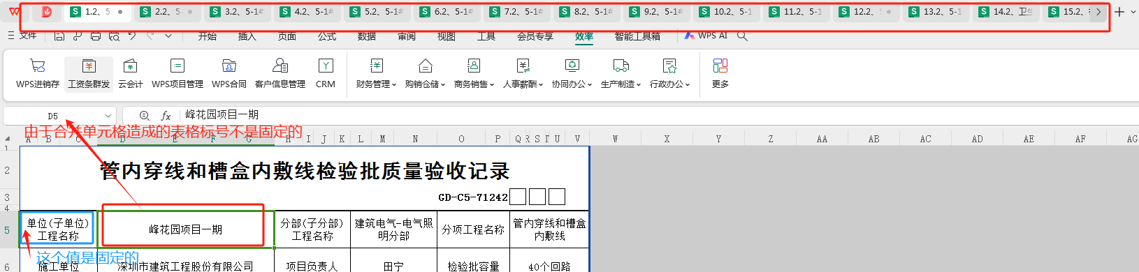The height and width of the screenshot is (272, 1139).
Task: Add a new document tab with plus
Action: pos(1119,12)
